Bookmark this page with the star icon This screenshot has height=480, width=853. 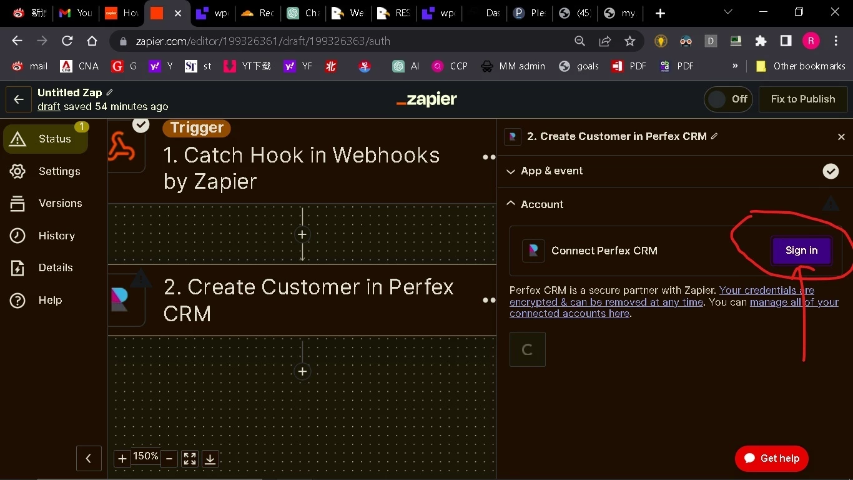click(x=629, y=41)
